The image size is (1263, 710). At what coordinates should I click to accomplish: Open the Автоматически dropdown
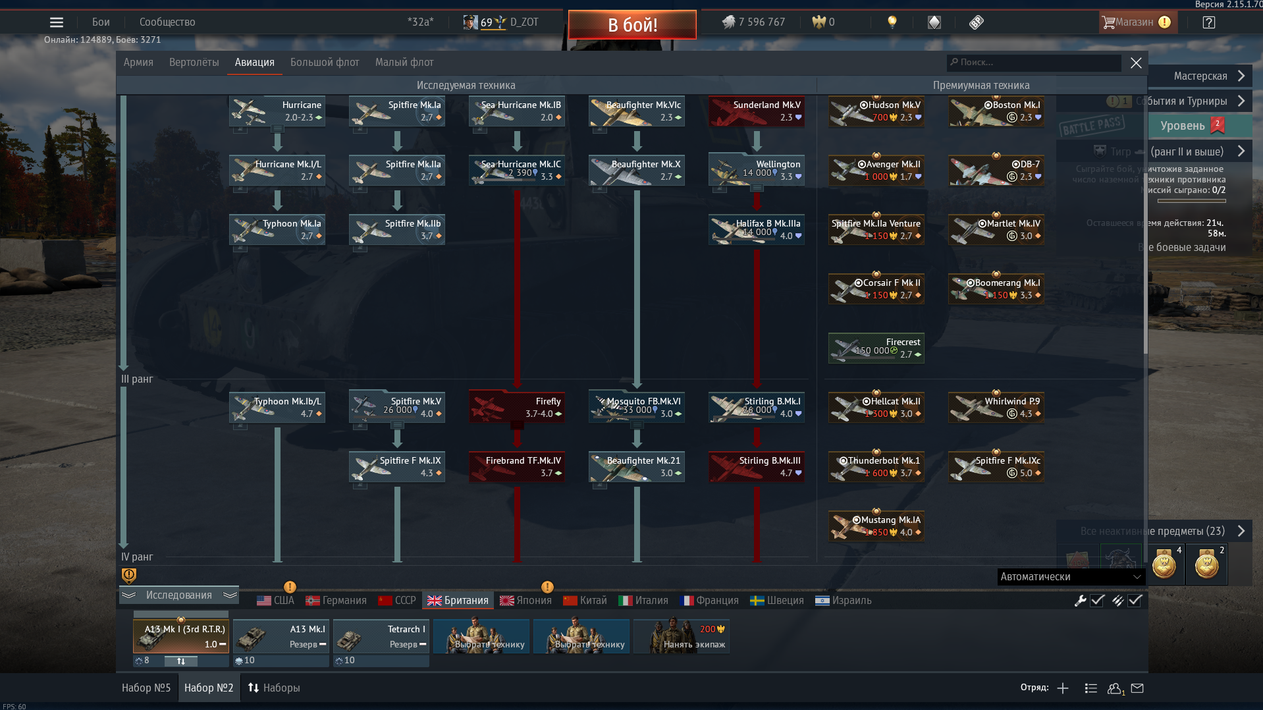pyautogui.click(x=1071, y=577)
